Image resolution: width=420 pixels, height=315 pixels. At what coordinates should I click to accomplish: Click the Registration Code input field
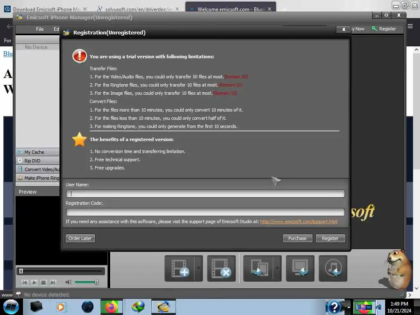tap(205, 212)
